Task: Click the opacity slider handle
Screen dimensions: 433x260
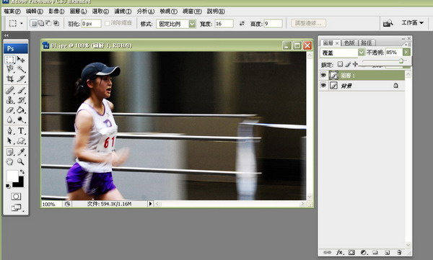Action: point(401,60)
